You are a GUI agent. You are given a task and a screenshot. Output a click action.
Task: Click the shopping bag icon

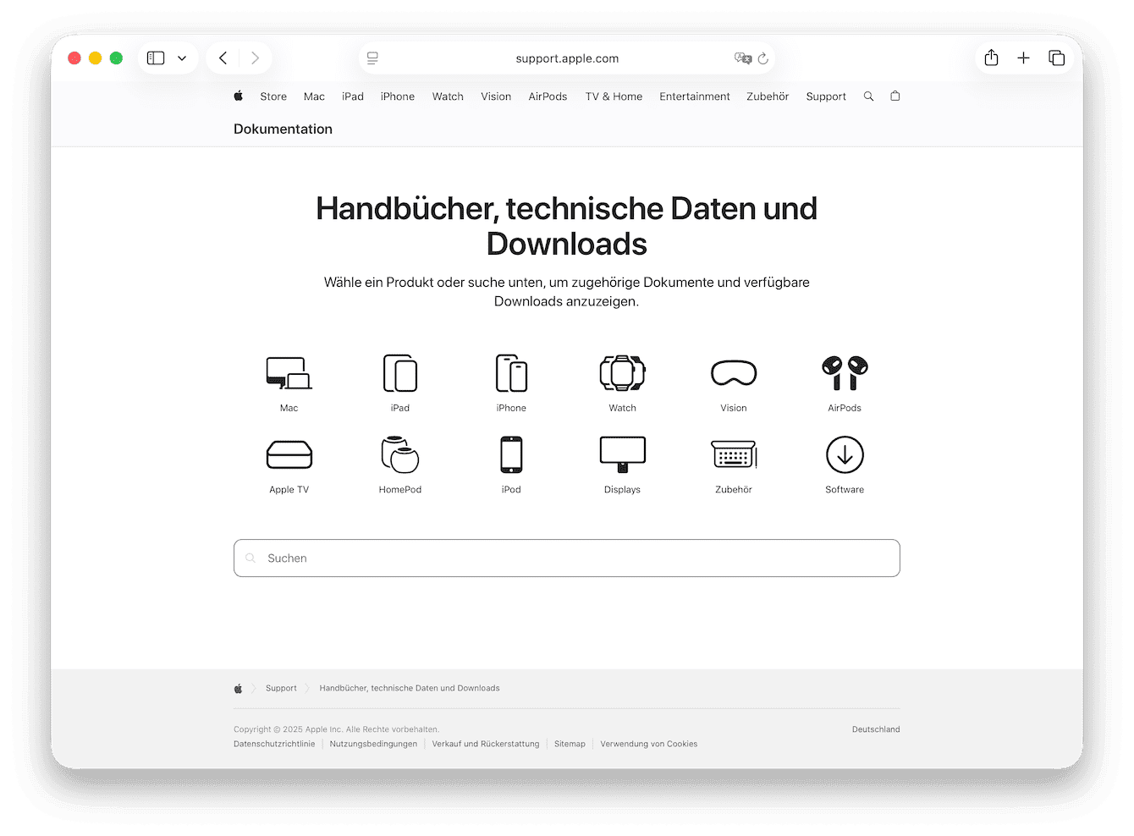click(x=895, y=96)
